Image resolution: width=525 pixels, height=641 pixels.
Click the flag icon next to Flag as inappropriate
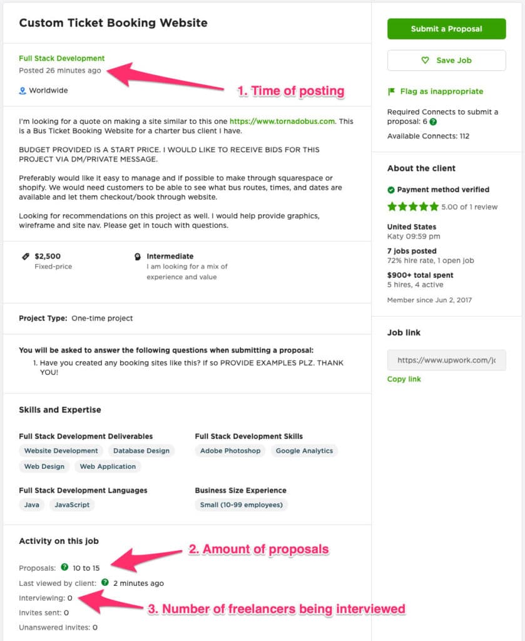393,91
